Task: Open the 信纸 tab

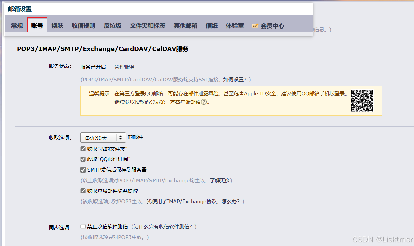Action: [212, 25]
